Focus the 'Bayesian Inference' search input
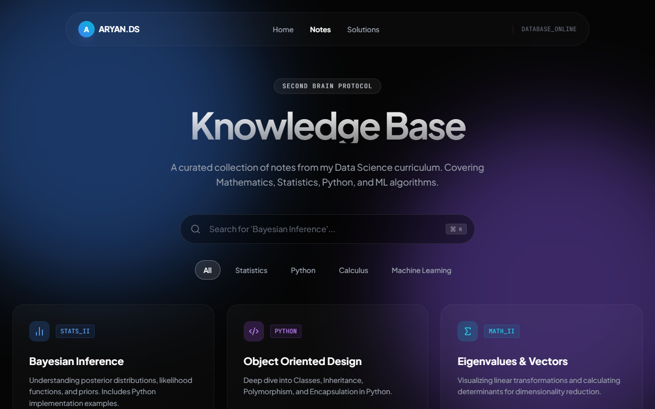The height and width of the screenshot is (409, 655). 322,229
